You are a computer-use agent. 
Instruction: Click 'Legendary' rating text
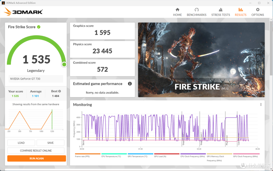[36, 70]
